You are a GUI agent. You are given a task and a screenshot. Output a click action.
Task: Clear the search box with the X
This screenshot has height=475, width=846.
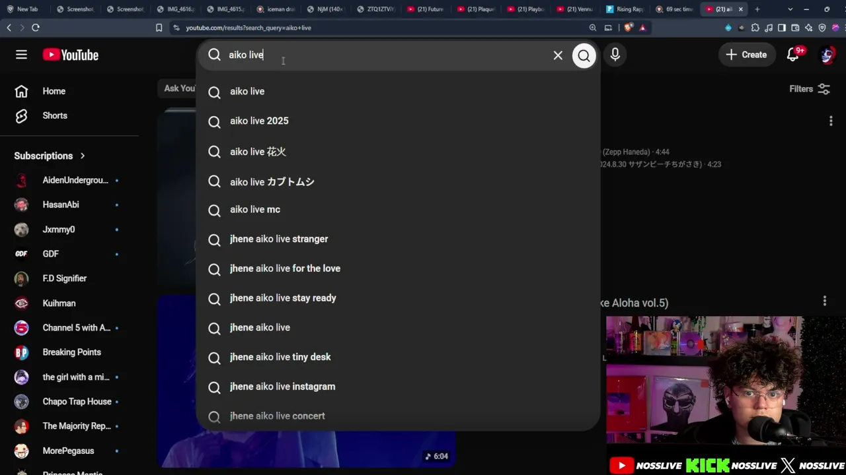[x=558, y=55]
